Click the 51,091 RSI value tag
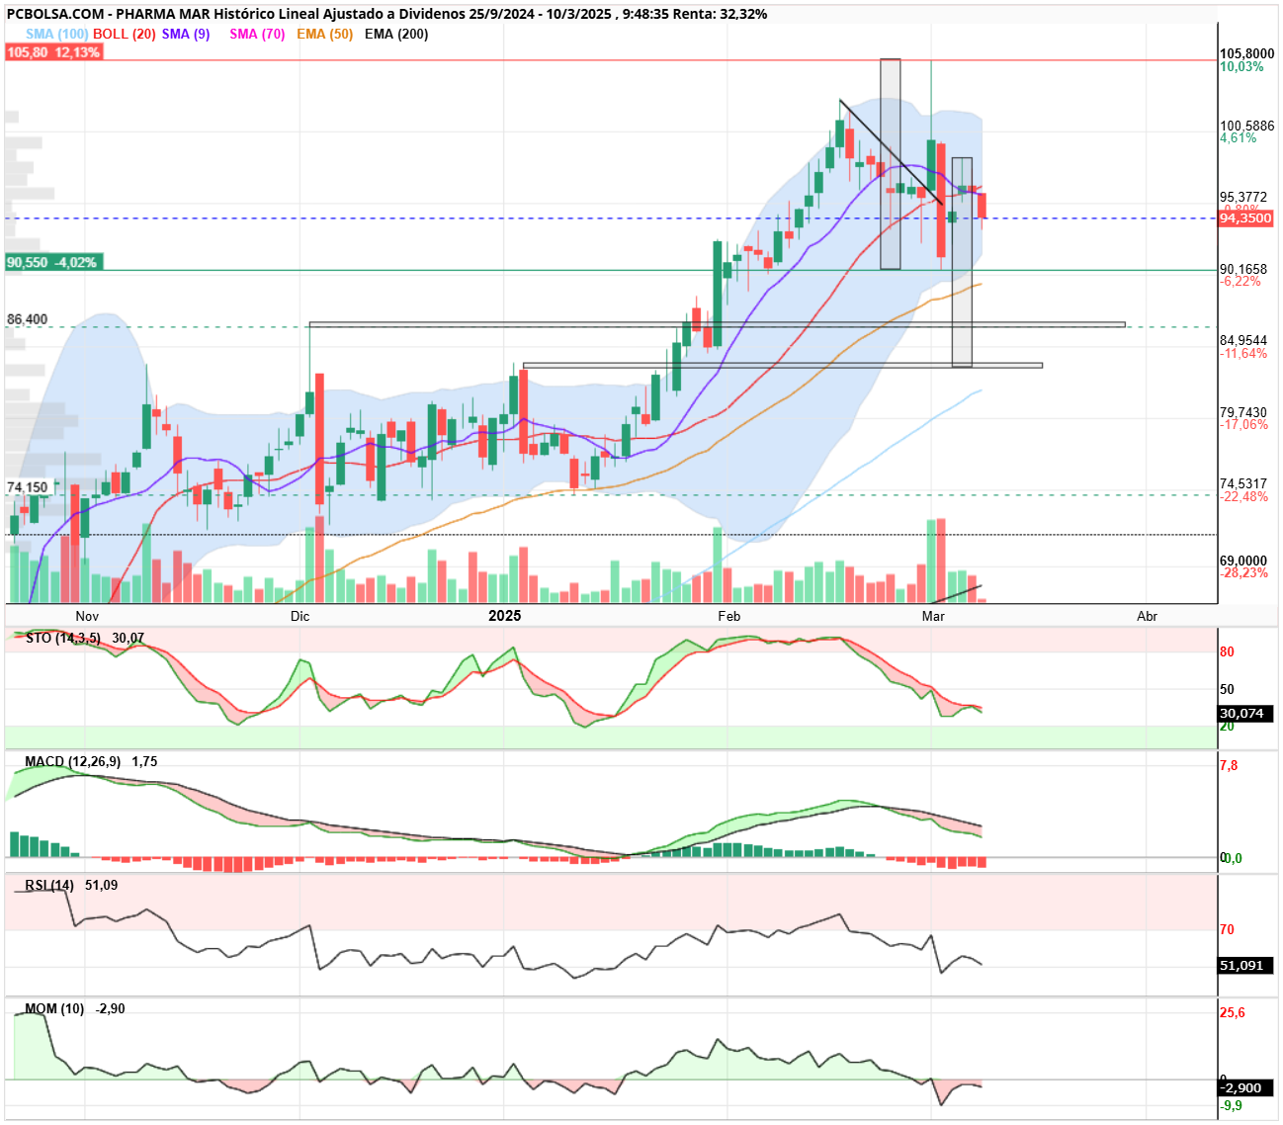Viewport: 1283px width, 1125px height. 1245,966
